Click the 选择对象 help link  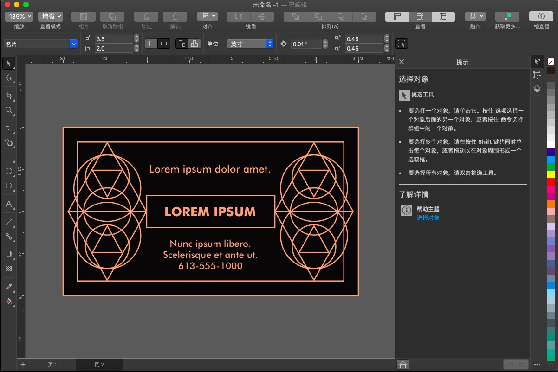click(x=428, y=218)
